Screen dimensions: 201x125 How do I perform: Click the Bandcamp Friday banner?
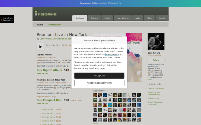pos(100,3)
